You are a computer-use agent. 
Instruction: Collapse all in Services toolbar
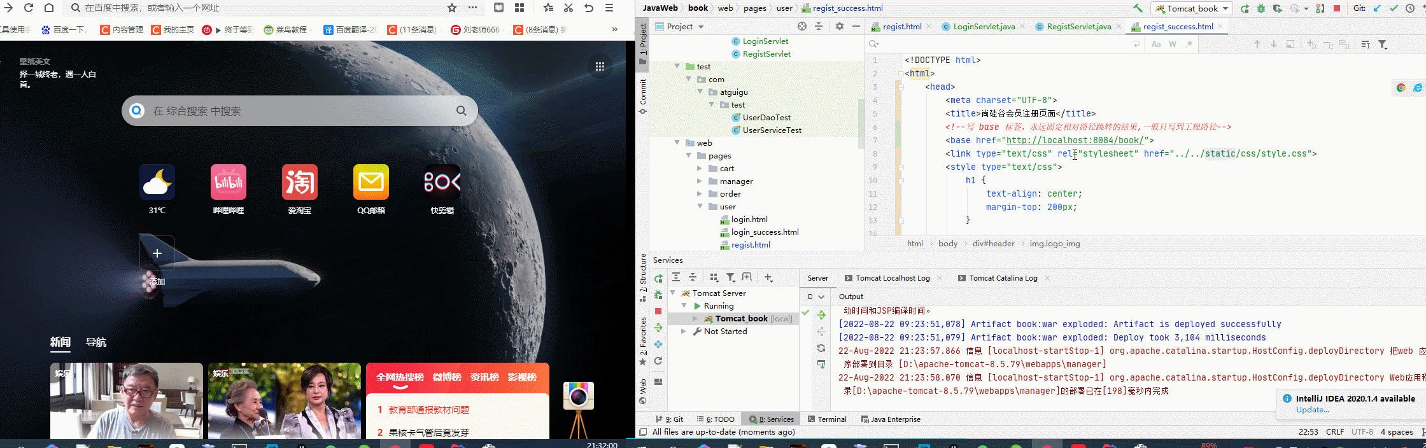pyautogui.click(x=693, y=277)
